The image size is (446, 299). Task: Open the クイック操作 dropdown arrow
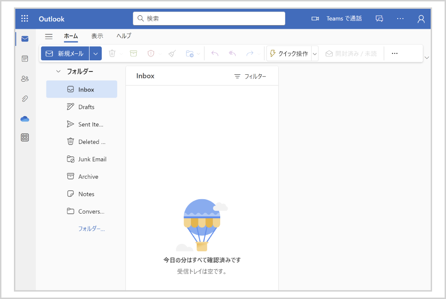(x=315, y=53)
